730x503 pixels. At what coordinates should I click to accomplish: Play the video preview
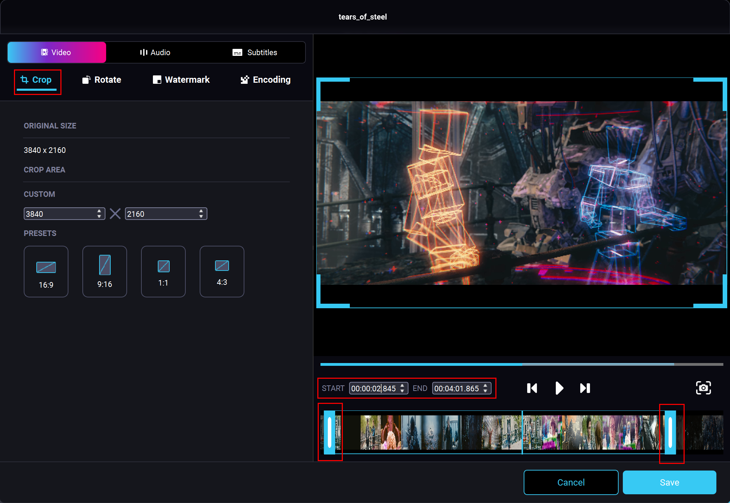(559, 388)
